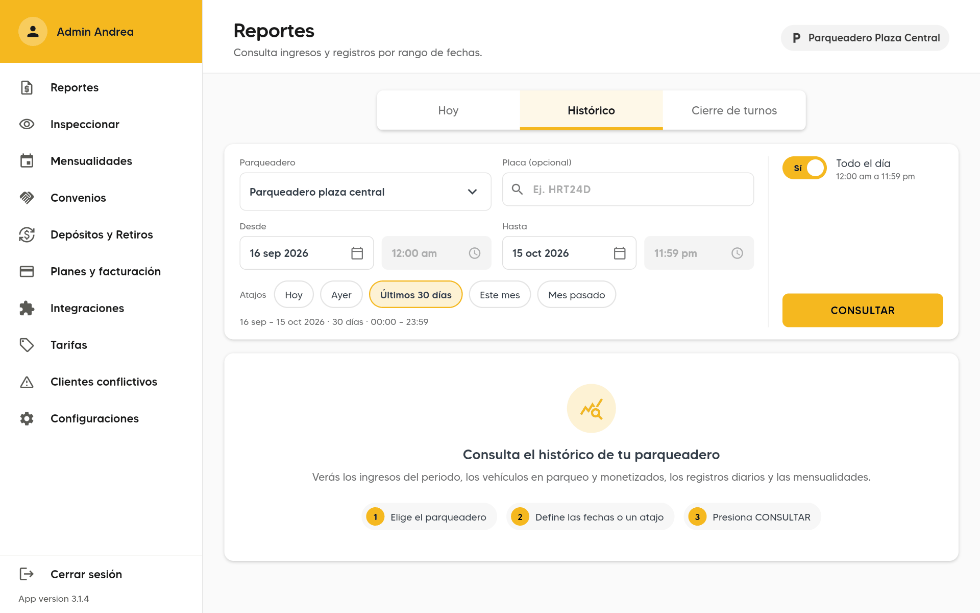Open the Hasta date calendar icon
This screenshot has width=980, height=613.
coord(620,253)
